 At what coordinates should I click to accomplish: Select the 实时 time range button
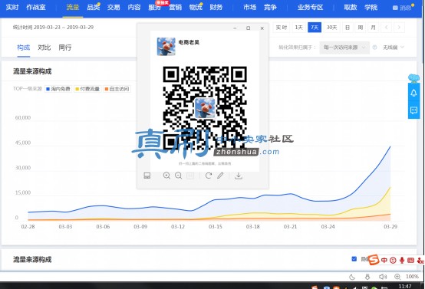pyautogui.click(x=282, y=28)
